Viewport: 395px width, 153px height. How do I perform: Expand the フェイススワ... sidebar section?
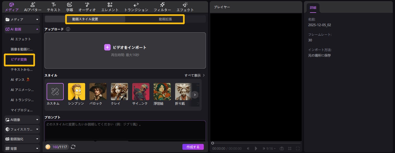[x=22, y=130]
